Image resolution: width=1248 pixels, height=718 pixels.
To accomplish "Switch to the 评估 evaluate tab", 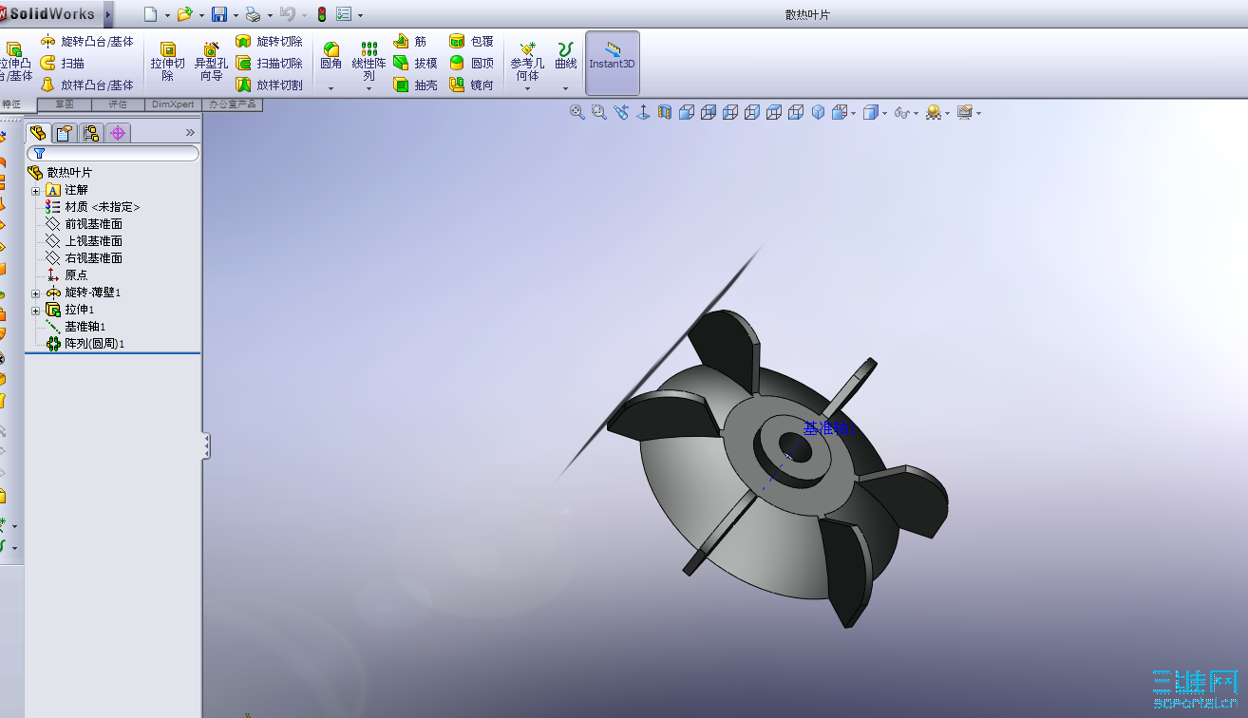I will click(118, 104).
